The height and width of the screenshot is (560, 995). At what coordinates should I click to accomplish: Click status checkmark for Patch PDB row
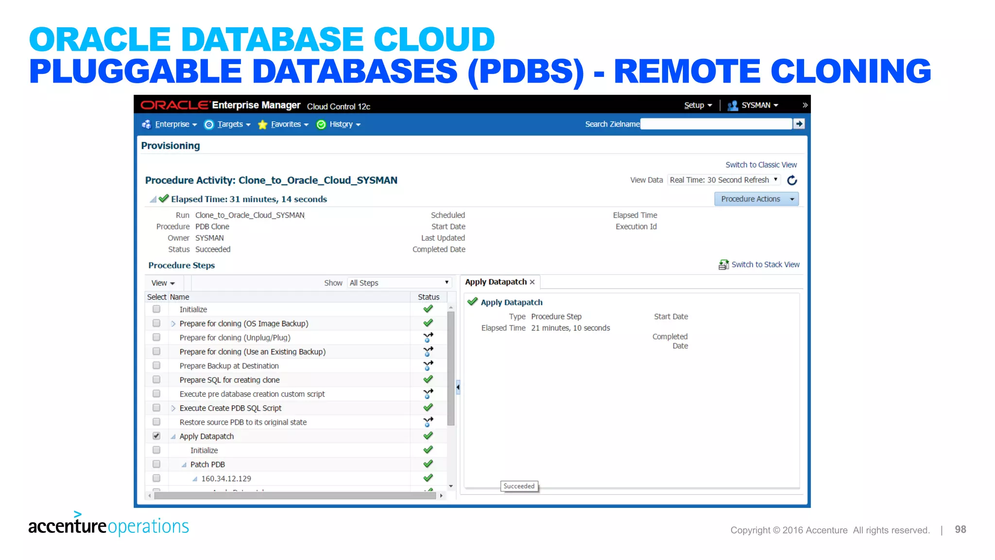(x=428, y=464)
